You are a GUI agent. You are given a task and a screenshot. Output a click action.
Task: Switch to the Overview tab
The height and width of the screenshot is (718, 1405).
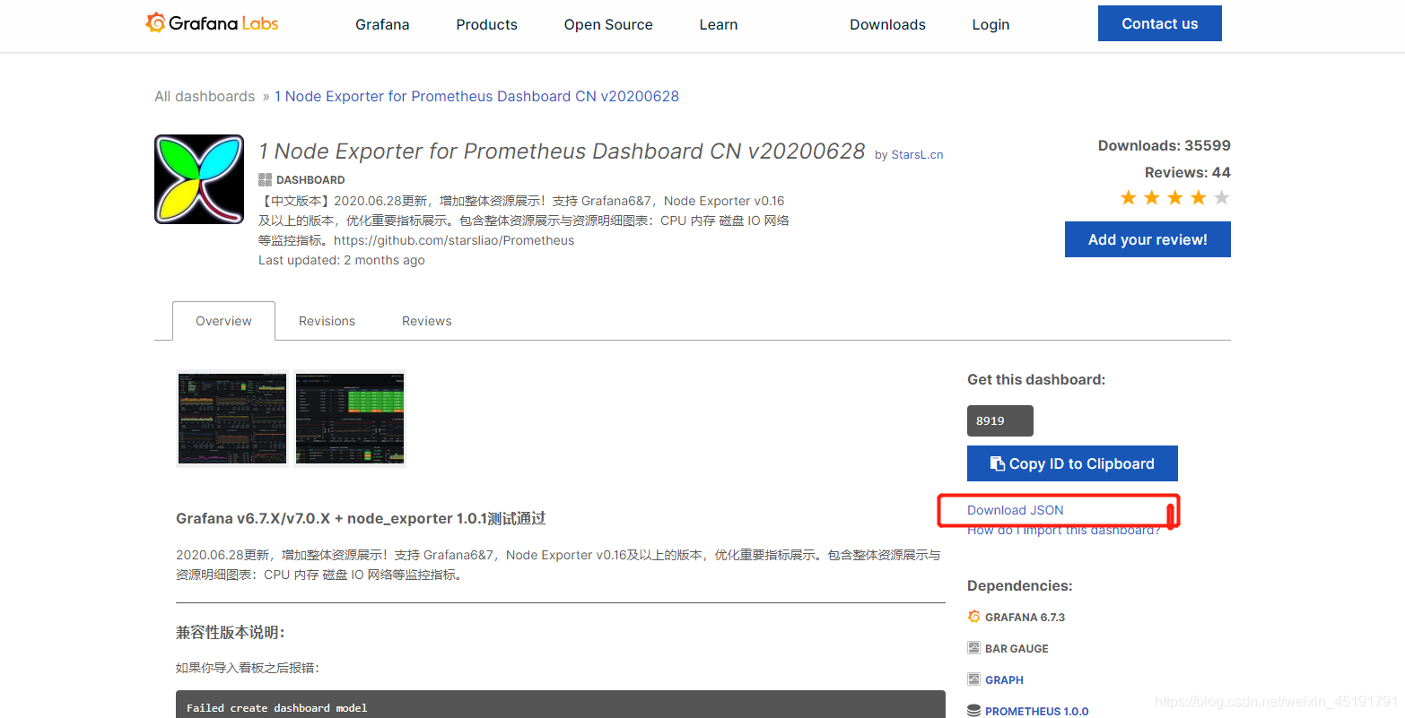click(x=223, y=321)
